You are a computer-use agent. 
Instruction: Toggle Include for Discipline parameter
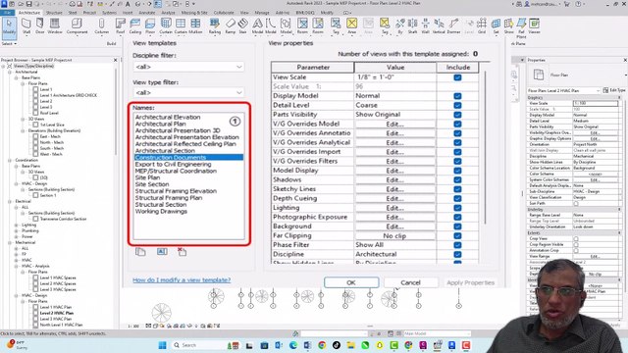[x=457, y=254]
